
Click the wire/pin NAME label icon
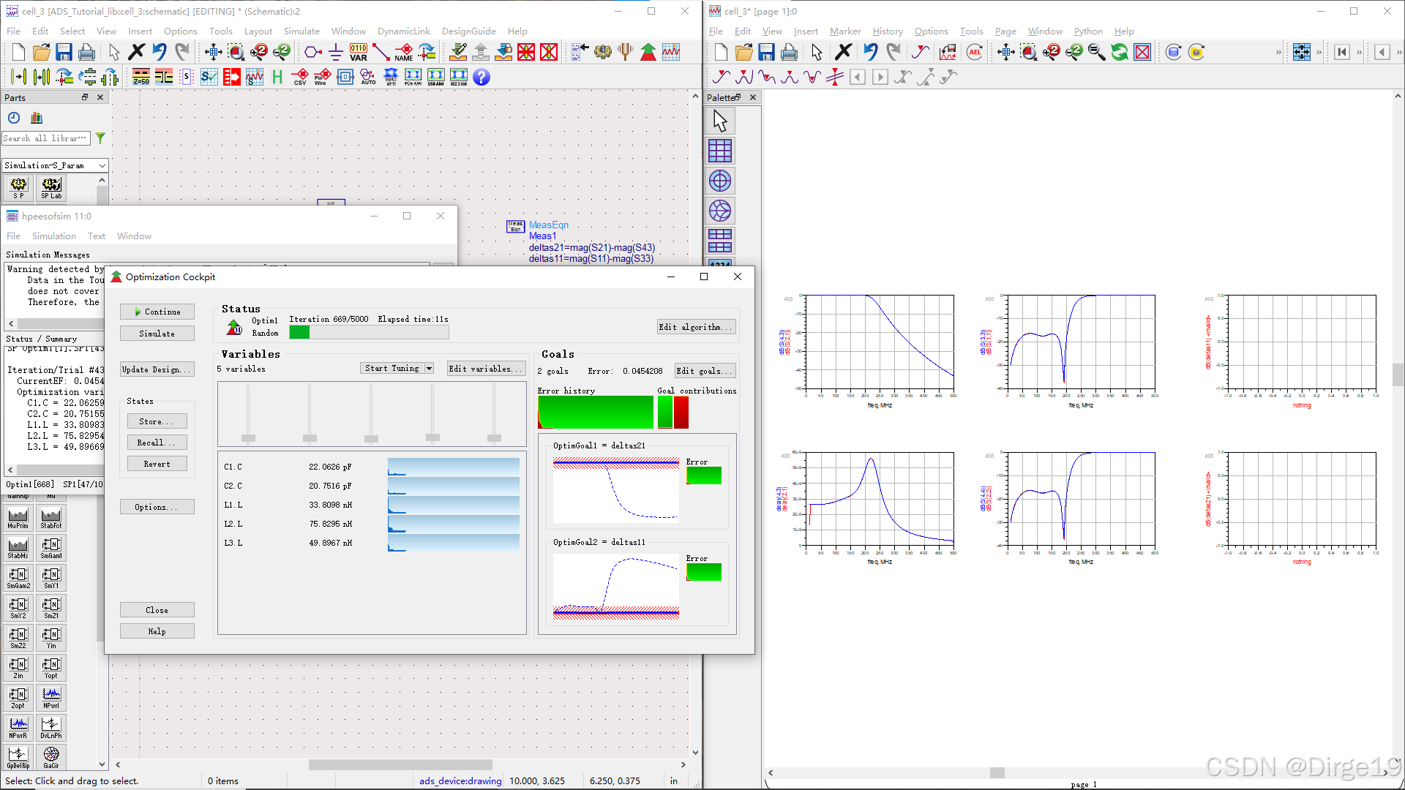coord(404,52)
